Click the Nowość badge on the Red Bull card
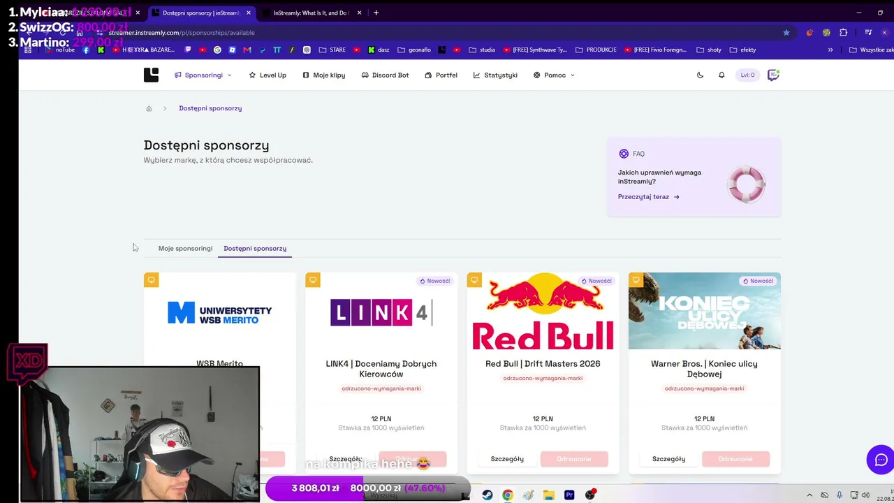 pos(596,281)
